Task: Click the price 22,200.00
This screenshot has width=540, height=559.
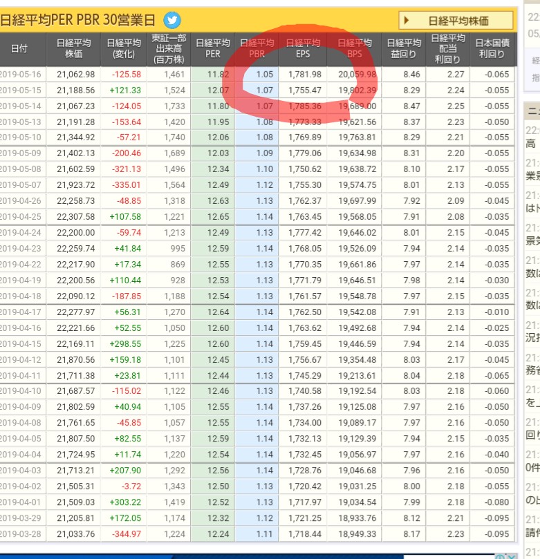Action: pos(76,233)
